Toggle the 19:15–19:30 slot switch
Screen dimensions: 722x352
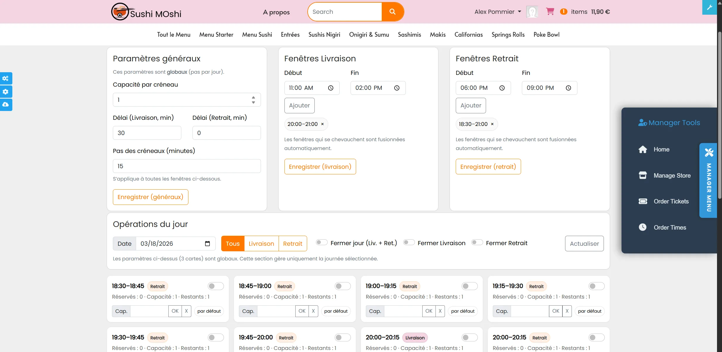597,286
